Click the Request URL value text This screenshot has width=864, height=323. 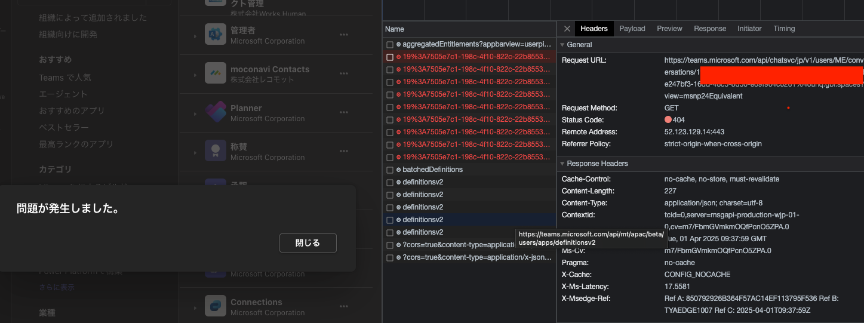[764, 78]
